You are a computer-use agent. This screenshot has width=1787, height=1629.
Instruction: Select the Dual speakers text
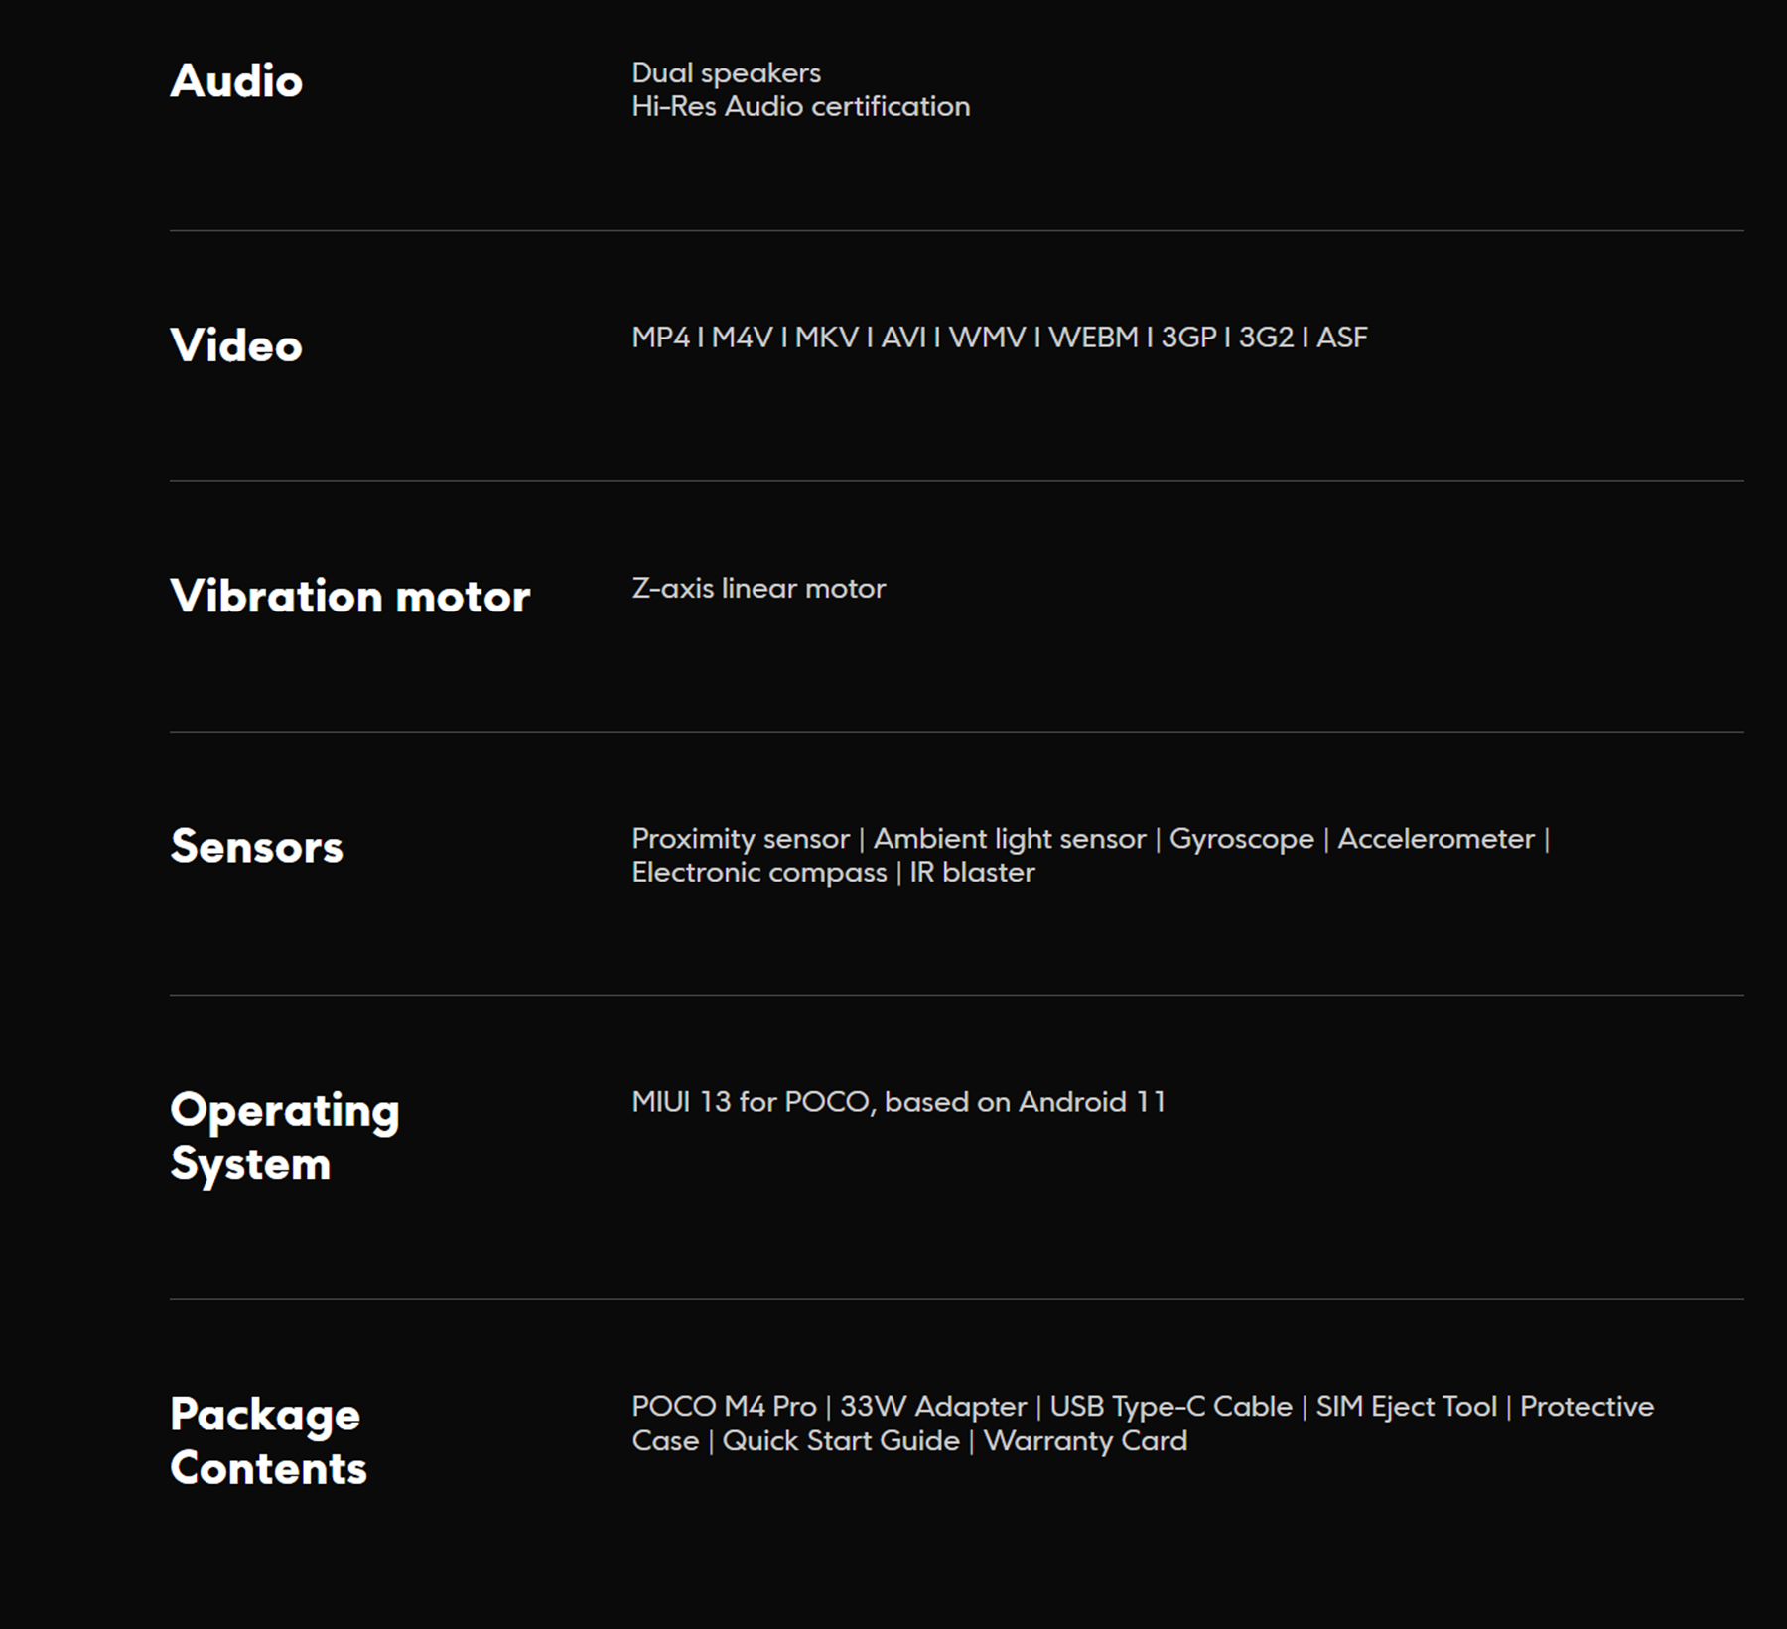pos(726,73)
